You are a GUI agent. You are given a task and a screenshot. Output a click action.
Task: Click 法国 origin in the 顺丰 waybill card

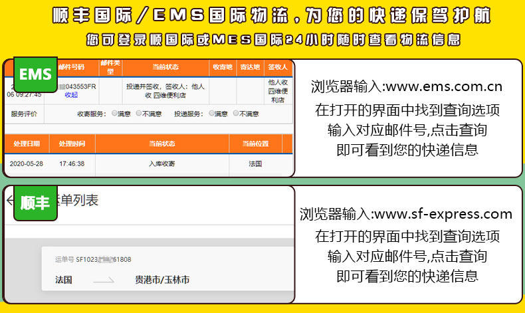pyautogui.click(x=64, y=280)
